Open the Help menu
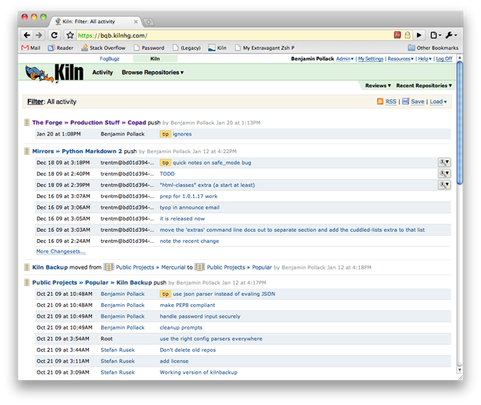Viewport: 481px width, 405px height. [425, 59]
